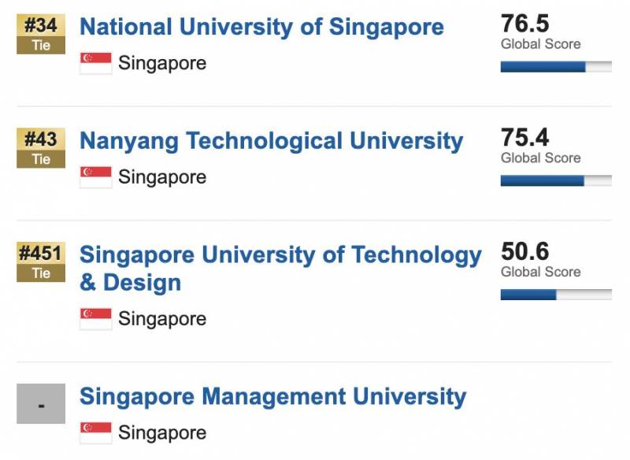Click the 76.5 global score bar

click(556, 67)
